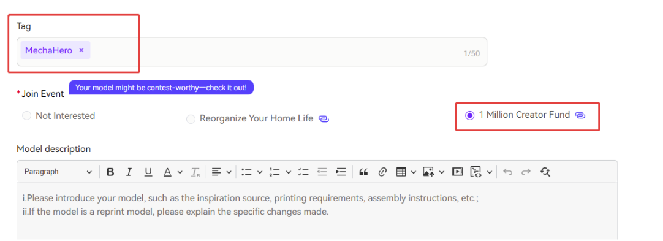This screenshot has height=241, width=663.
Task: Open the Paragraph style dropdown
Action: (x=58, y=172)
